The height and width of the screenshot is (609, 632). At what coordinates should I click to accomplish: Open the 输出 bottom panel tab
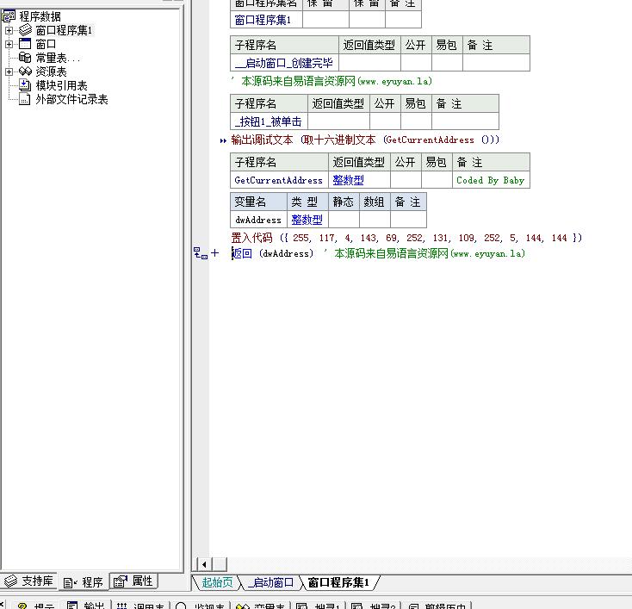pyautogui.click(x=86, y=605)
